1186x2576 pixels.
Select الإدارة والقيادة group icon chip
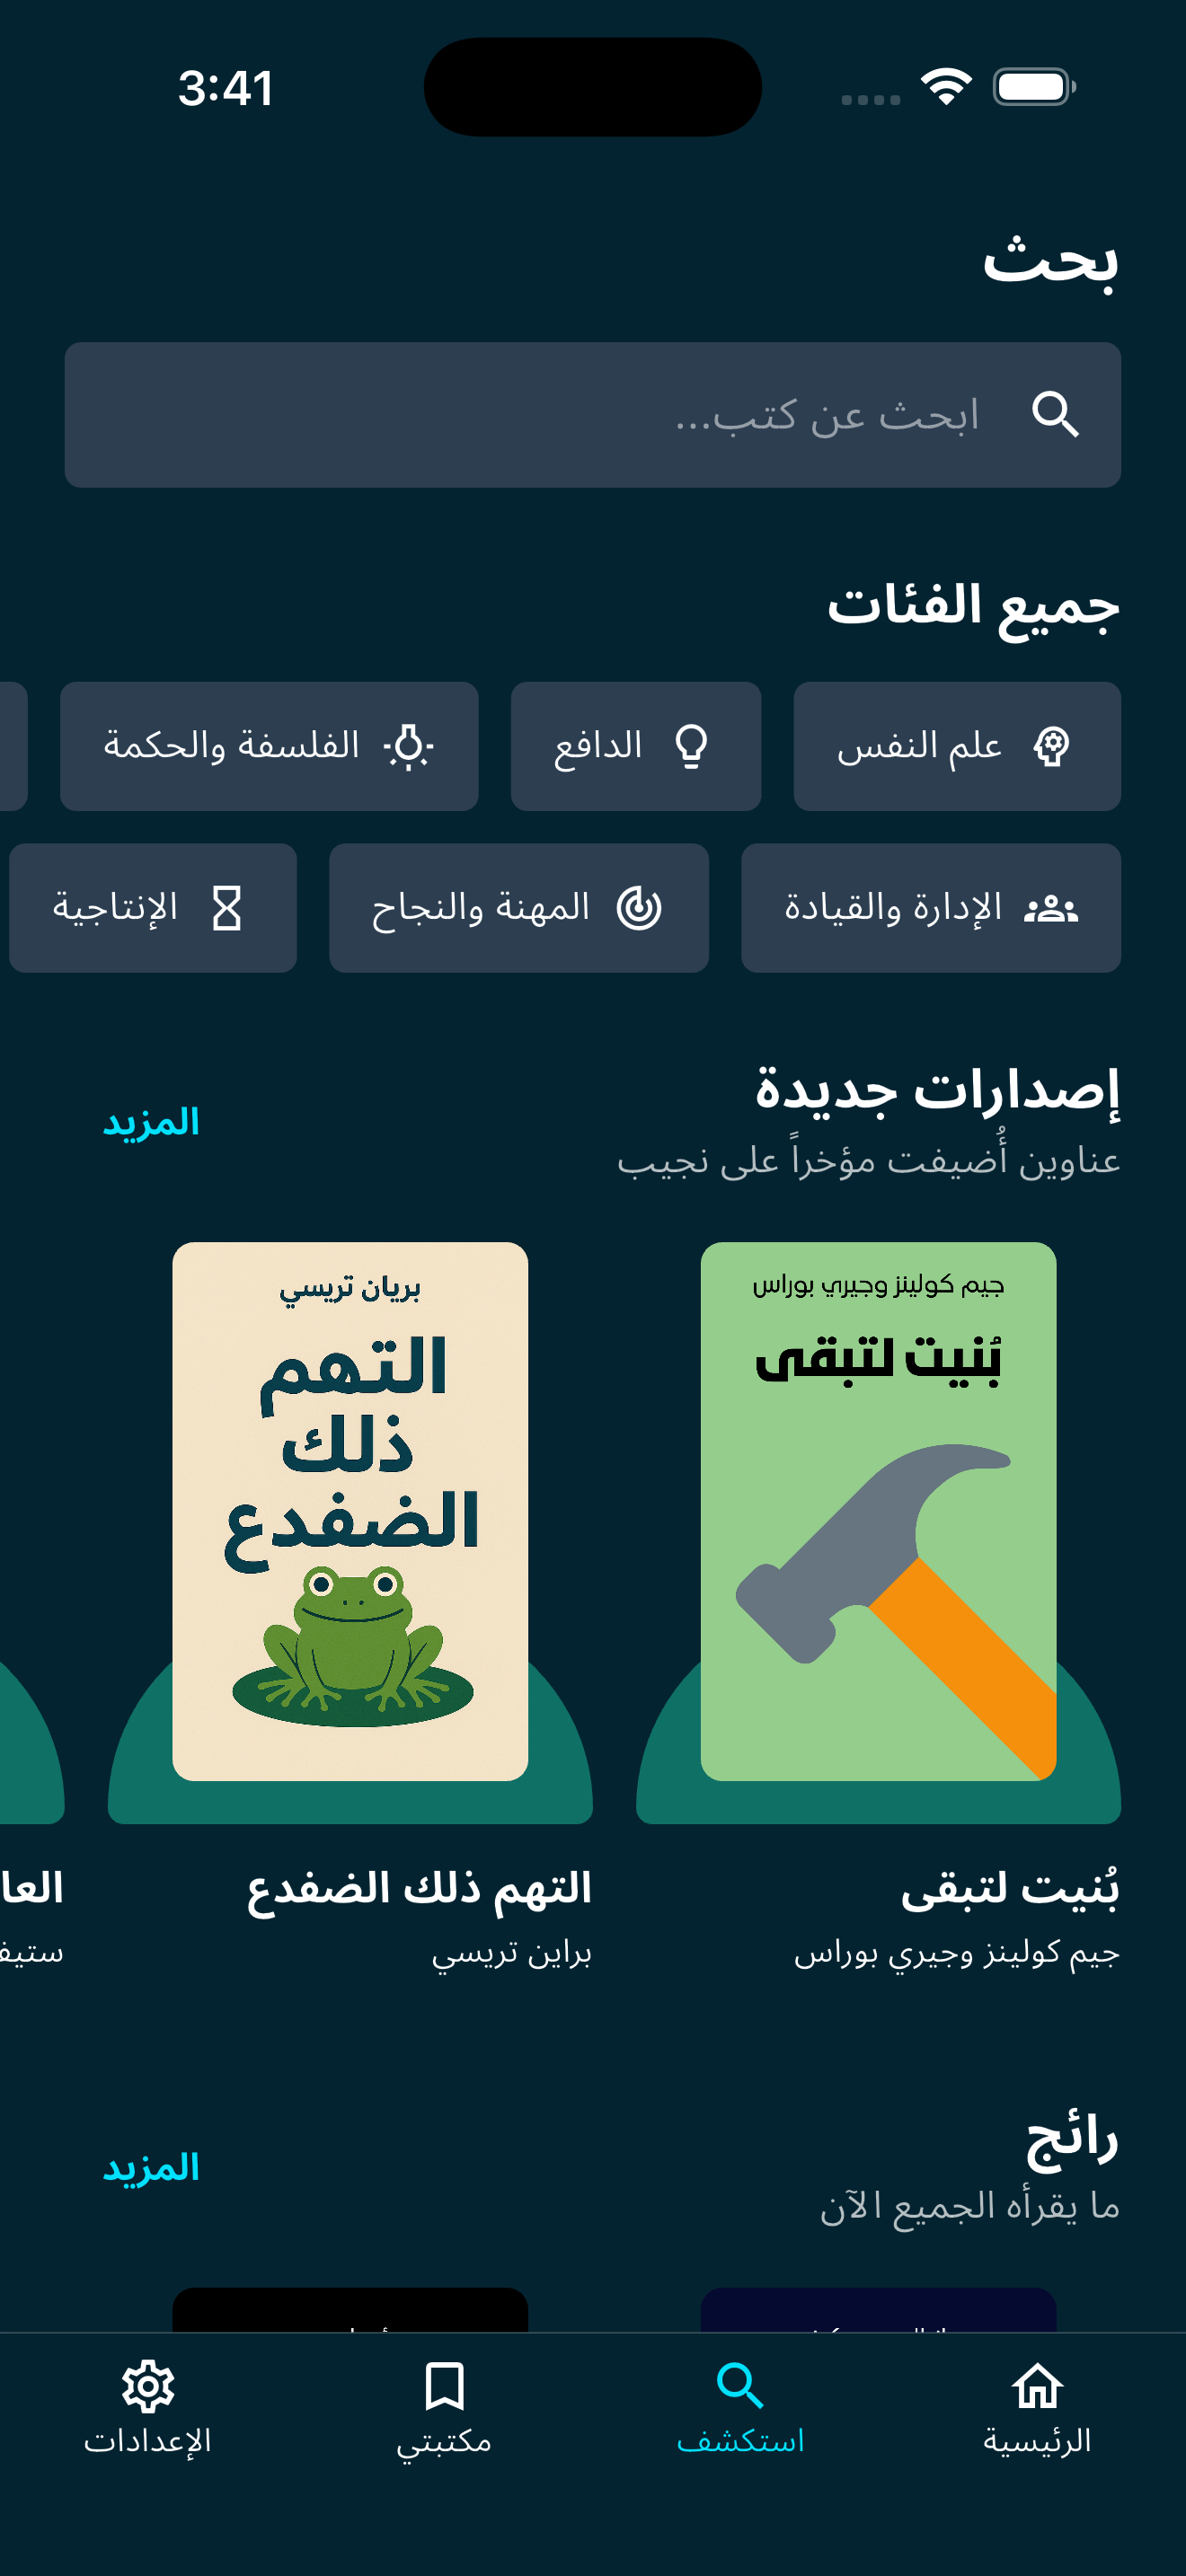point(931,908)
